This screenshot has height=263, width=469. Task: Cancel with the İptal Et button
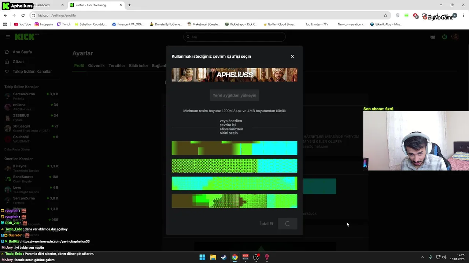267,224
